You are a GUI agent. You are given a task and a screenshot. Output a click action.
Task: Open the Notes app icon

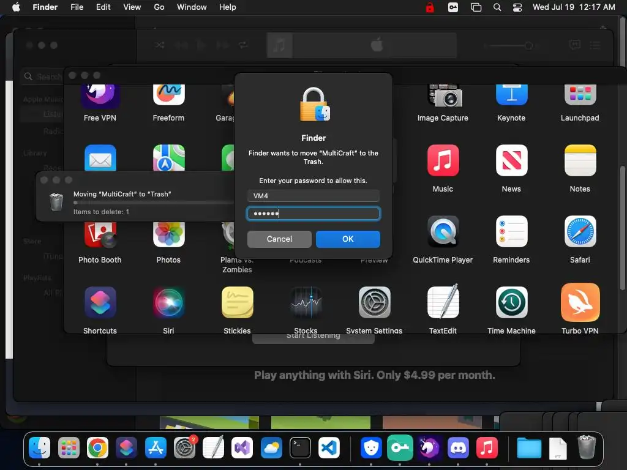tap(580, 160)
